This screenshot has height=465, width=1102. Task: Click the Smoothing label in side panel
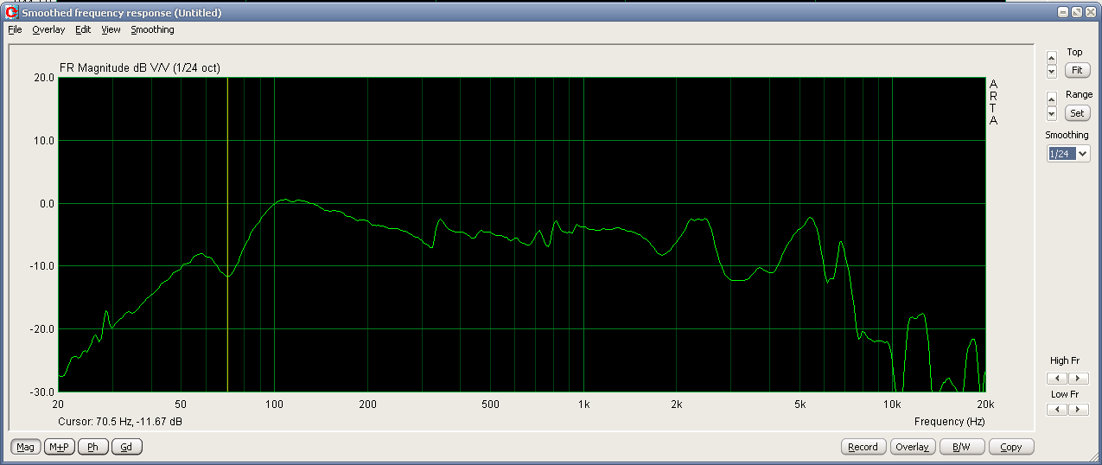(x=1067, y=135)
